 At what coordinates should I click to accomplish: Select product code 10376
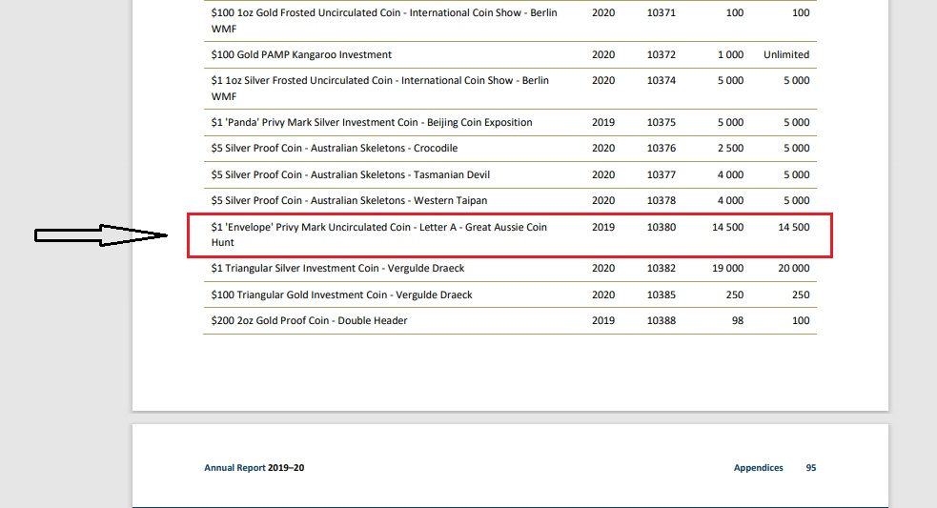pos(662,149)
